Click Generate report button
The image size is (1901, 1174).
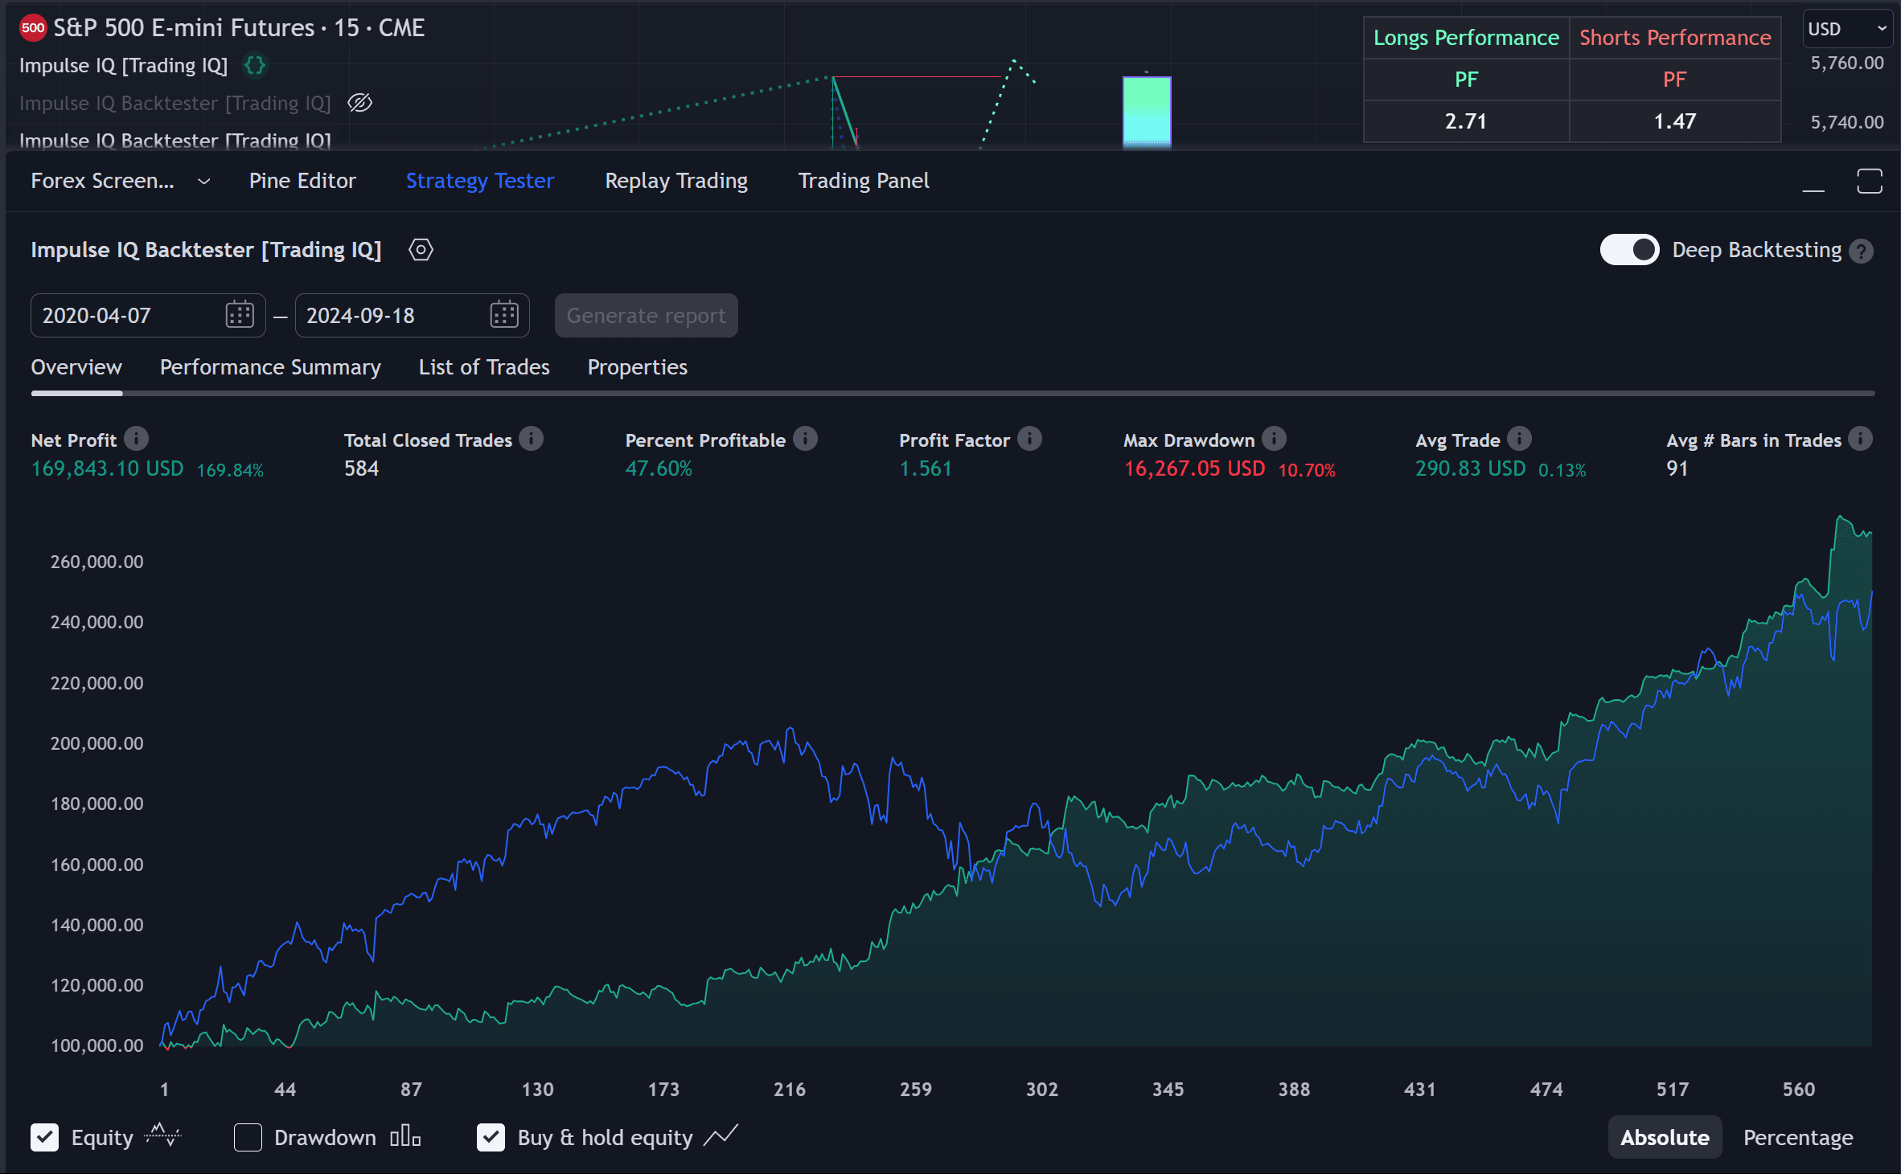tap(646, 315)
